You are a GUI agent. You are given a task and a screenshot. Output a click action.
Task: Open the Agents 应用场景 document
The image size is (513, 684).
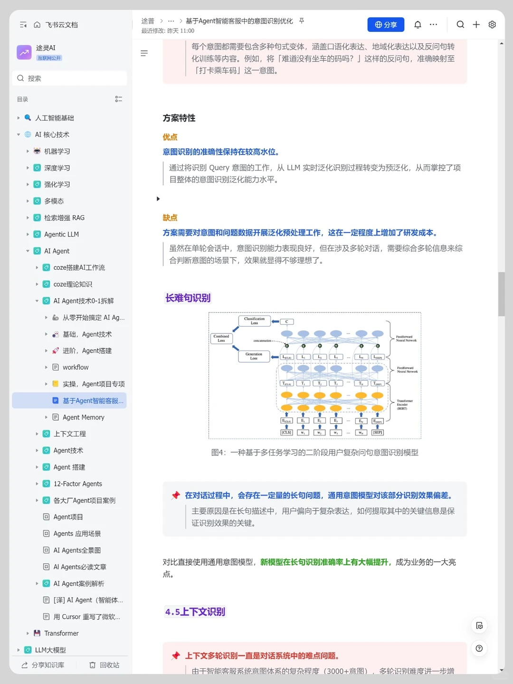tap(77, 533)
